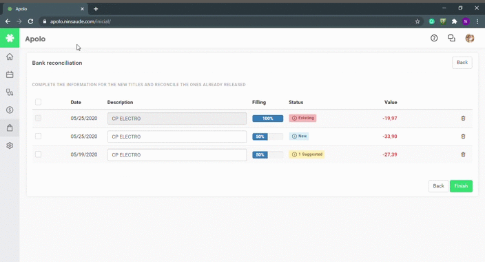Tick the checkbox on the 05/19/2020 row
The image size is (485, 262).
[x=38, y=154]
